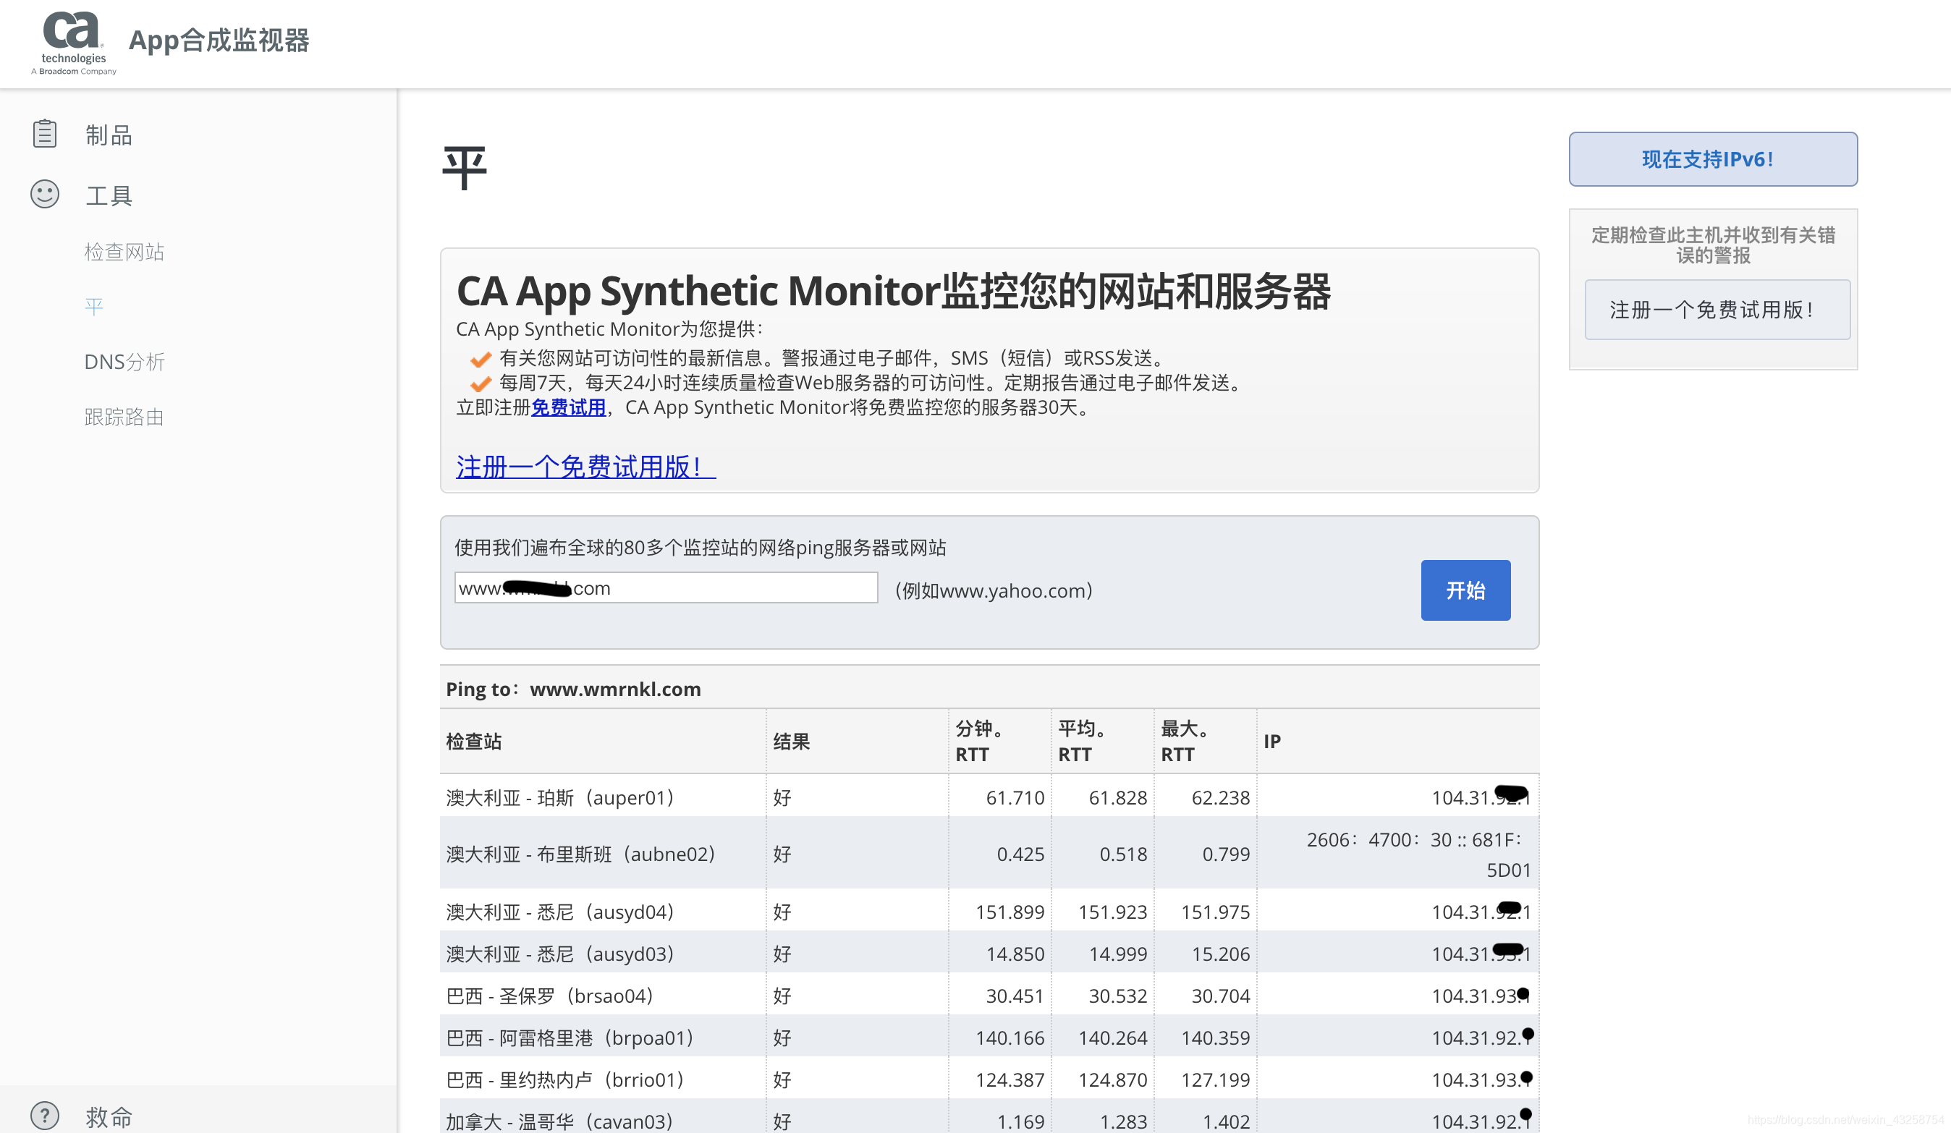Click the Ping to: www.wmrnkl.com heading
This screenshot has height=1133, width=1951.
(574, 689)
